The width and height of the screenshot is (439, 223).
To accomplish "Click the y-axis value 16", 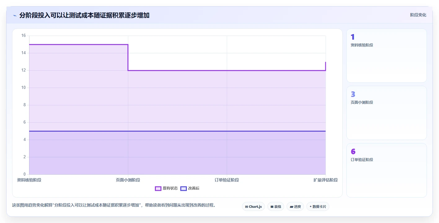I will point(24,36).
